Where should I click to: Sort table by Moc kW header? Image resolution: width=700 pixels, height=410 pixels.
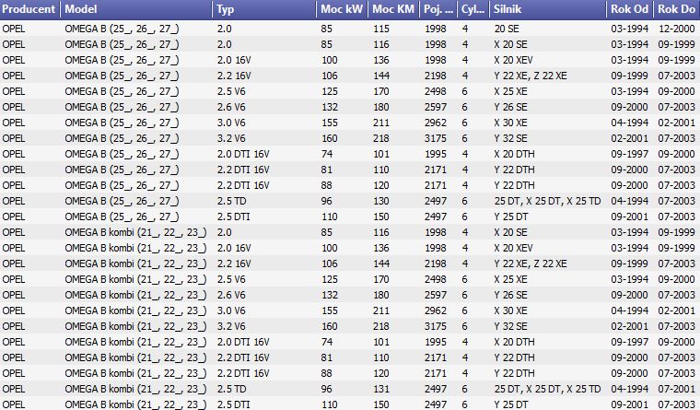(x=343, y=9)
